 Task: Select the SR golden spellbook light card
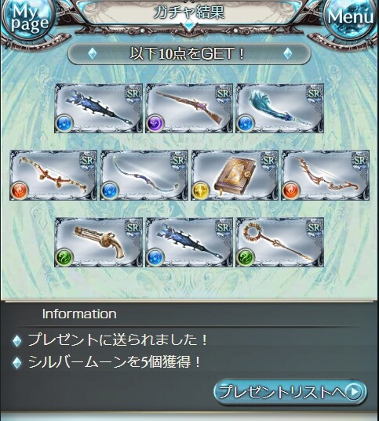tap(235, 176)
